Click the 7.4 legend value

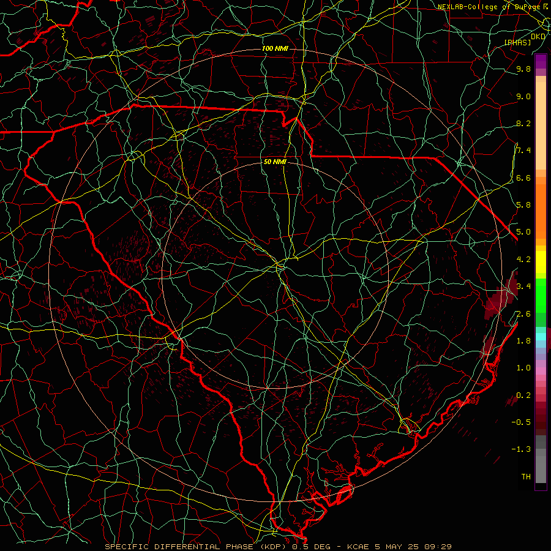point(523,151)
